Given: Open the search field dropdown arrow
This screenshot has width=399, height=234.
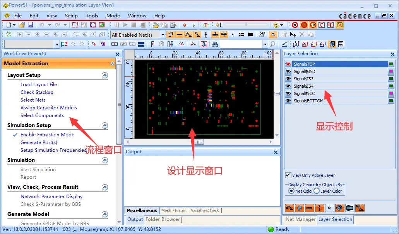Looking at the screenshot, I should pyautogui.click(x=265, y=44).
